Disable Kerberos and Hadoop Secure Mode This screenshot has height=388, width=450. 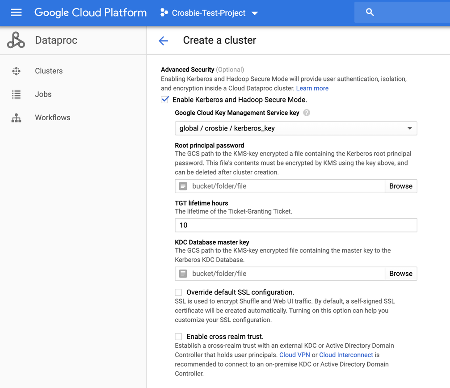[x=165, y=99]
